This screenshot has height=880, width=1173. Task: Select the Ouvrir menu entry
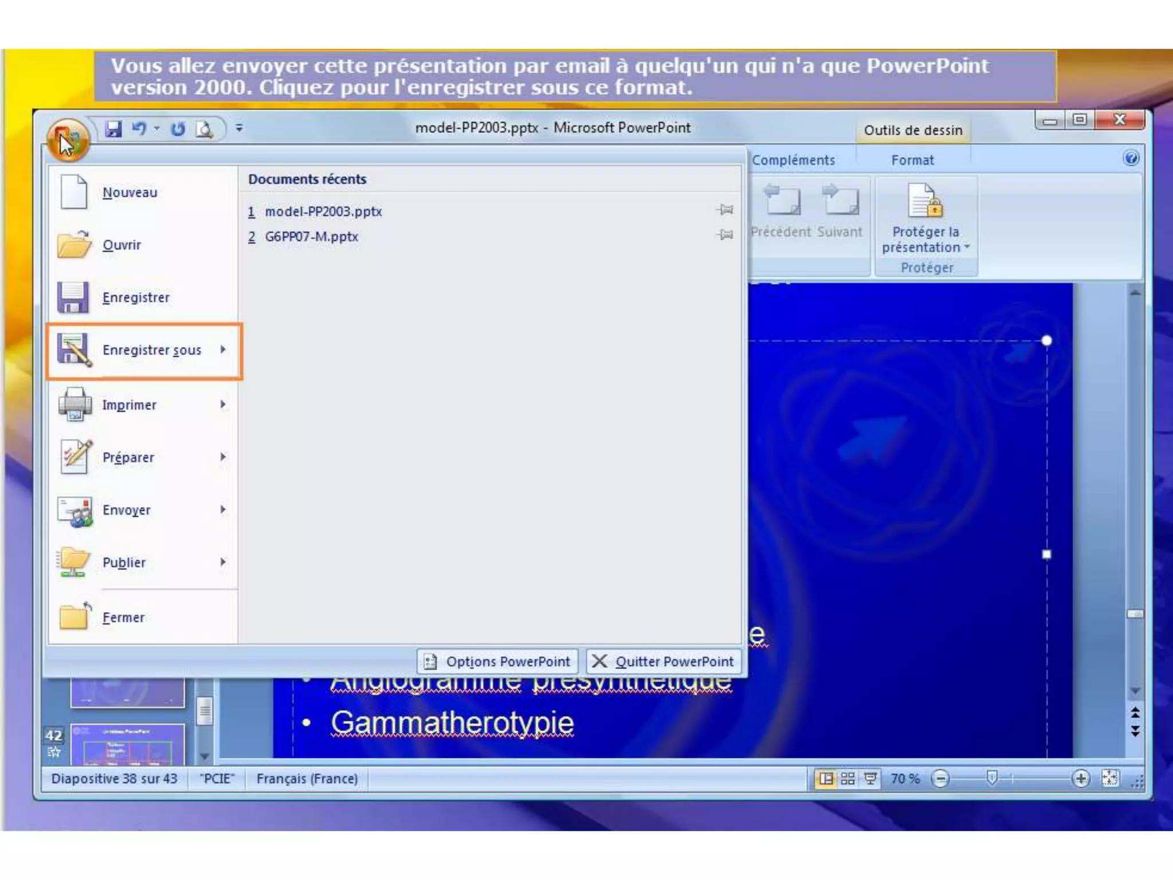click(x=143, y=245)
